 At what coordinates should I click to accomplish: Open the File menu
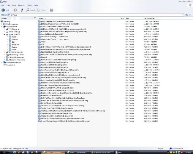tap(3, 5)
